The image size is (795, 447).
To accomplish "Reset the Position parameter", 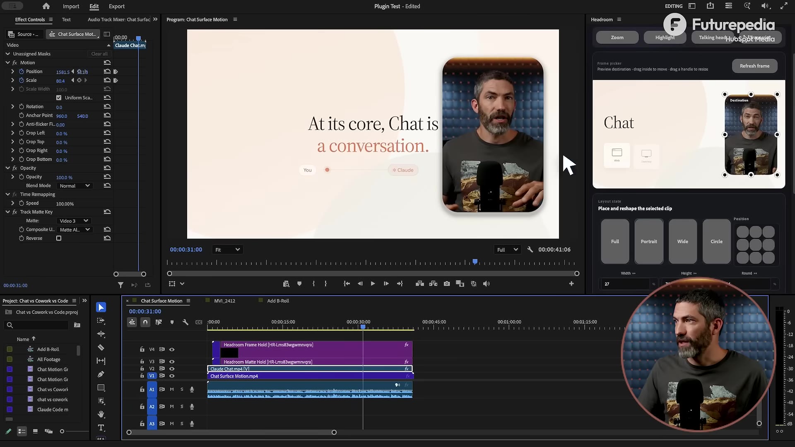I will pos(107,71).
